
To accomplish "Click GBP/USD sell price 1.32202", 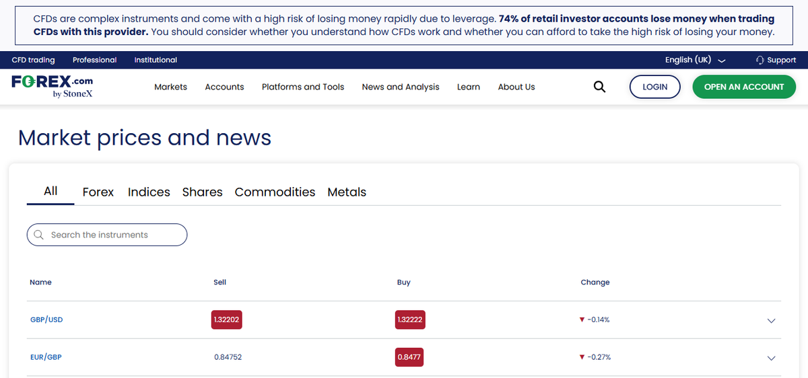I will click(x=226, y=319).
